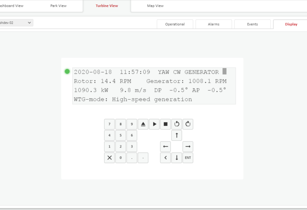
Task: Switch to the Park View tab
Action: [58, 6]
